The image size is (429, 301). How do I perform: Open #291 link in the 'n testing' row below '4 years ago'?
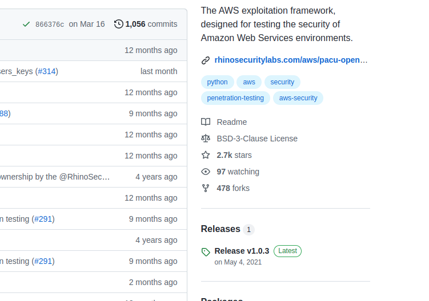click(x=43, y=261)
